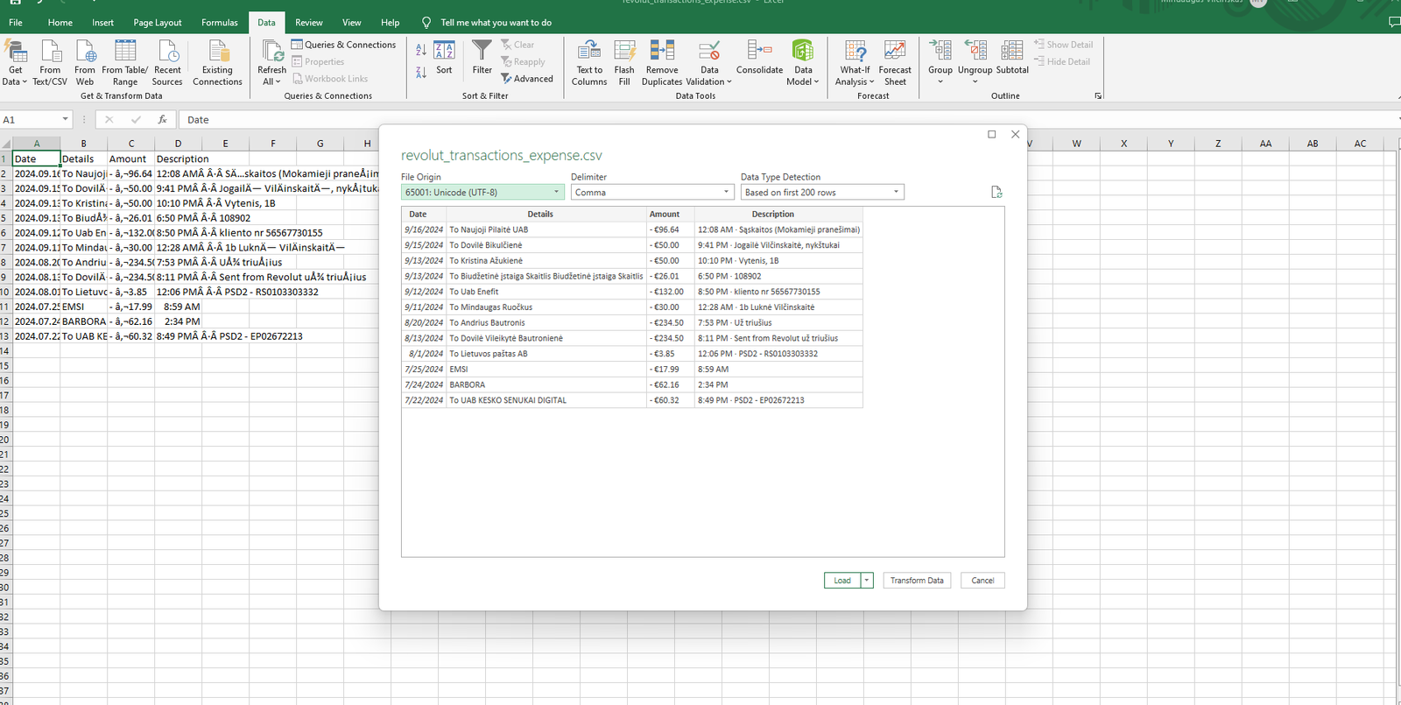Screen dimensions: 1401x705
Task: Open Queries & Connections pane
Action: tap(344, 45)
